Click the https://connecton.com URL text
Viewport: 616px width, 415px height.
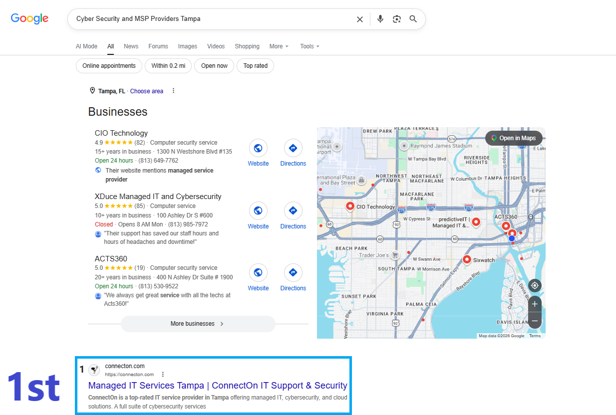129,375
